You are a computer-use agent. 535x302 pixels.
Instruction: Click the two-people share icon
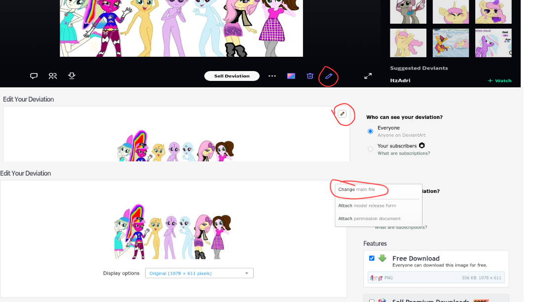click(x=52, y=76)
